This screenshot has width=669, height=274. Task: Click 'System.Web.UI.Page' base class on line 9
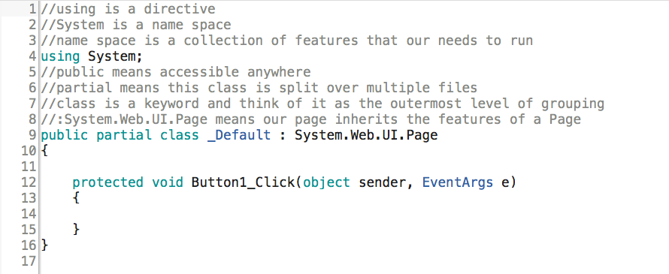366,136
